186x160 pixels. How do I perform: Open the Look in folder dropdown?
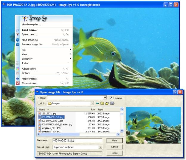click(x=92, y=103)
